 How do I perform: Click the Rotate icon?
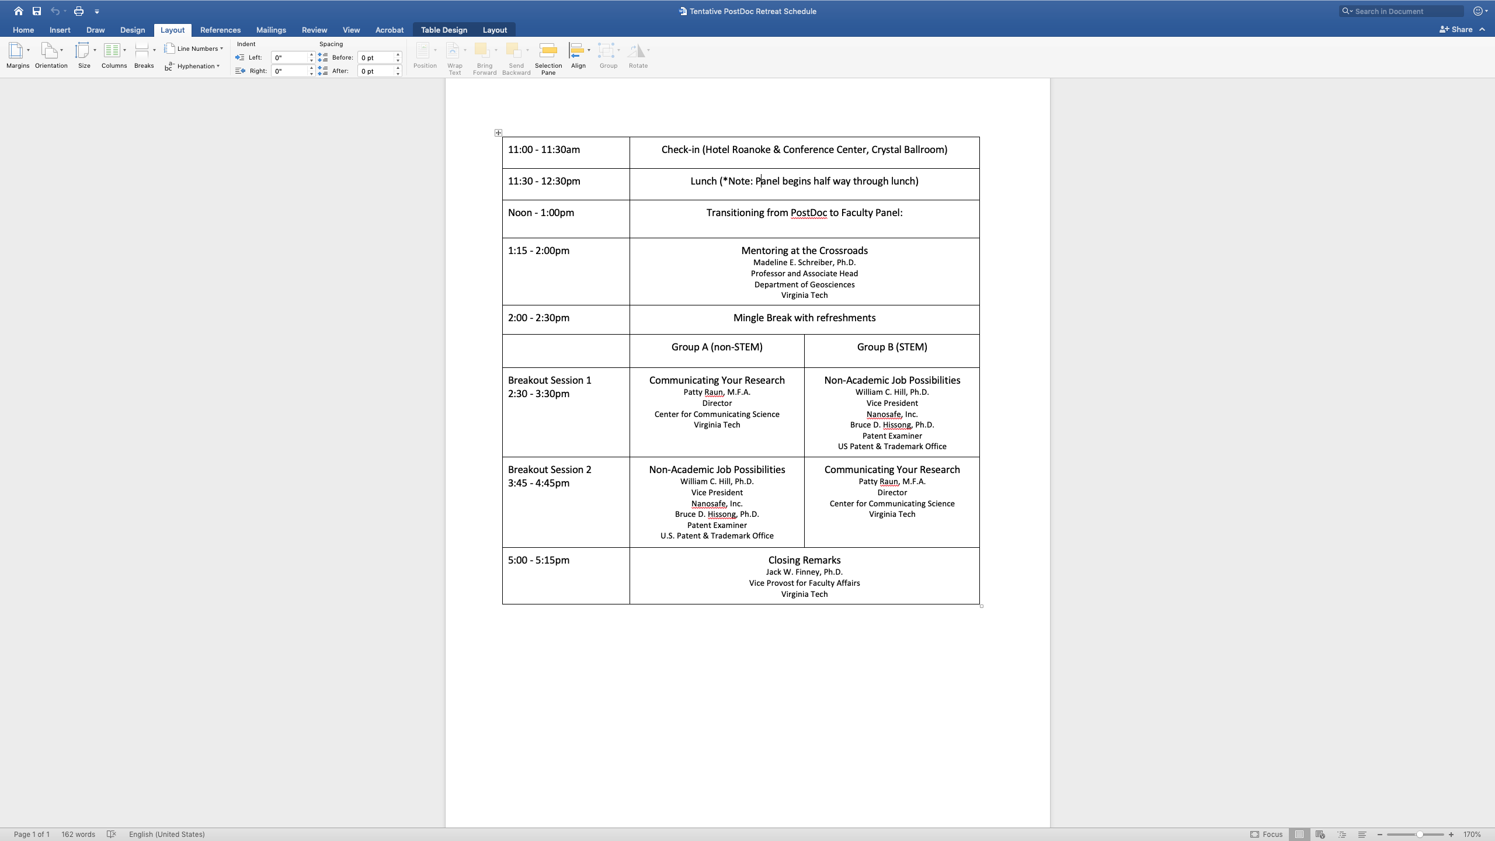click(636, 51)
